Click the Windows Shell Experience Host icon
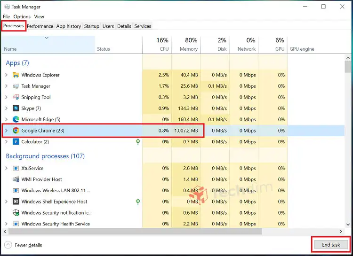 pyautogui.click(x=16, y=202)
